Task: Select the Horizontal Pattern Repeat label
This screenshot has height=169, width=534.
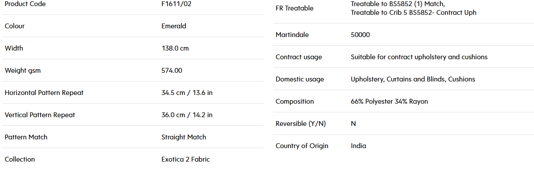Action: (x=44, y=93)
